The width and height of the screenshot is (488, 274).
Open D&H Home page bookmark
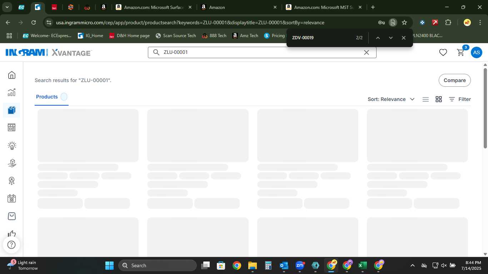click(x=129, y=36)
